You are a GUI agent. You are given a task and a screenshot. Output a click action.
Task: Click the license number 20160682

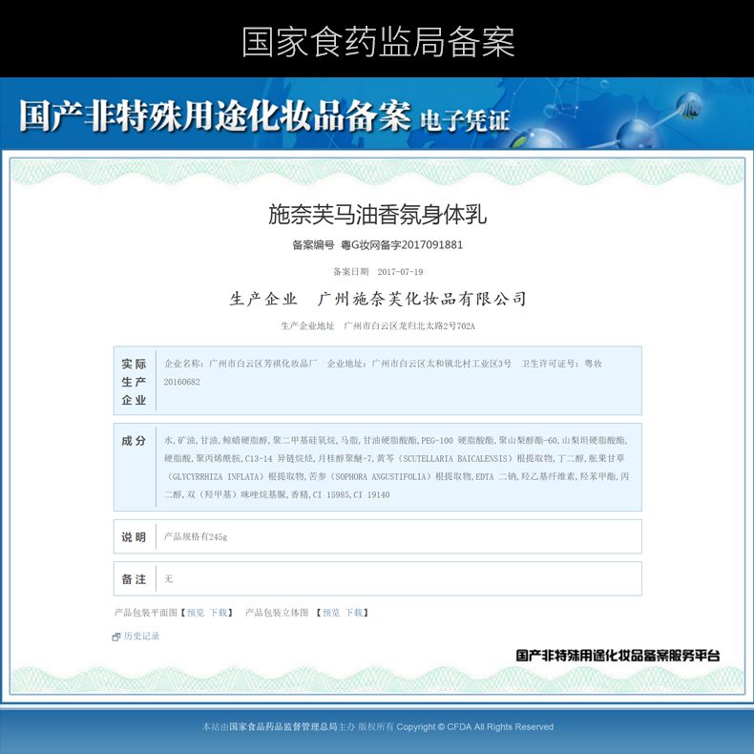(181, 382)
